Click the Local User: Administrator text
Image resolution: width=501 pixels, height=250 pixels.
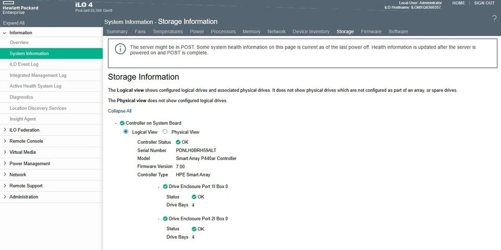(421, 3)
